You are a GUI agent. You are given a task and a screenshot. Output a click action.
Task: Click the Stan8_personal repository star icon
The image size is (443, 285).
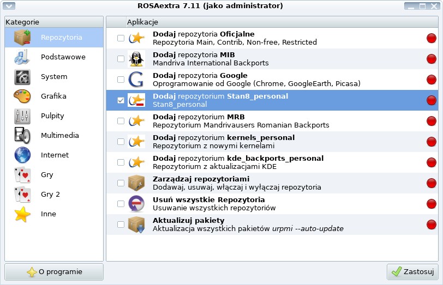pos(136,100)
